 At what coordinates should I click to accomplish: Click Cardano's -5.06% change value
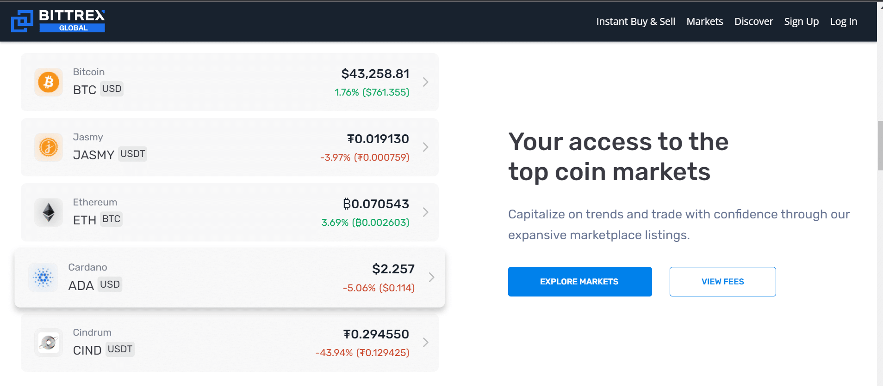(x=379, y=288)
